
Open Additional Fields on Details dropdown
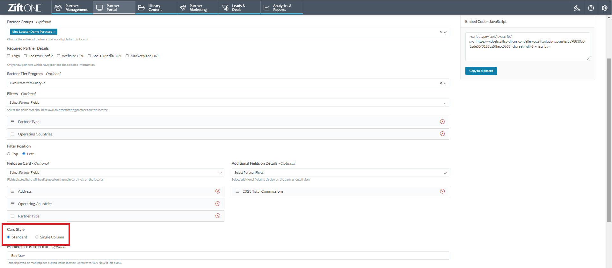[340, 173]
